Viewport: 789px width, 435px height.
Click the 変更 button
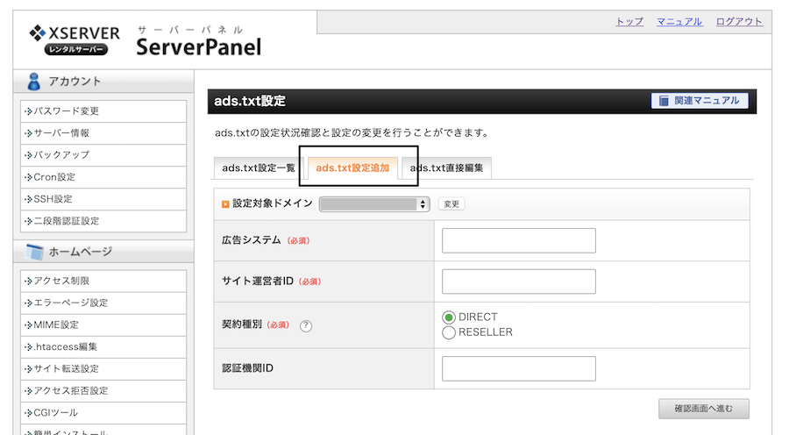451,203
